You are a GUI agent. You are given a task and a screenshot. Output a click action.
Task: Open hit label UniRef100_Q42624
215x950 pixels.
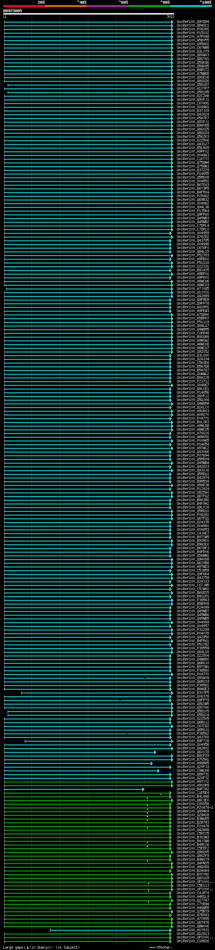pos(192,114)
